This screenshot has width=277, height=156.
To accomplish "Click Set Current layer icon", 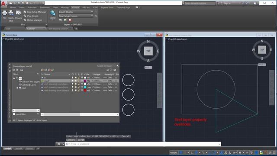I will 53,70.
